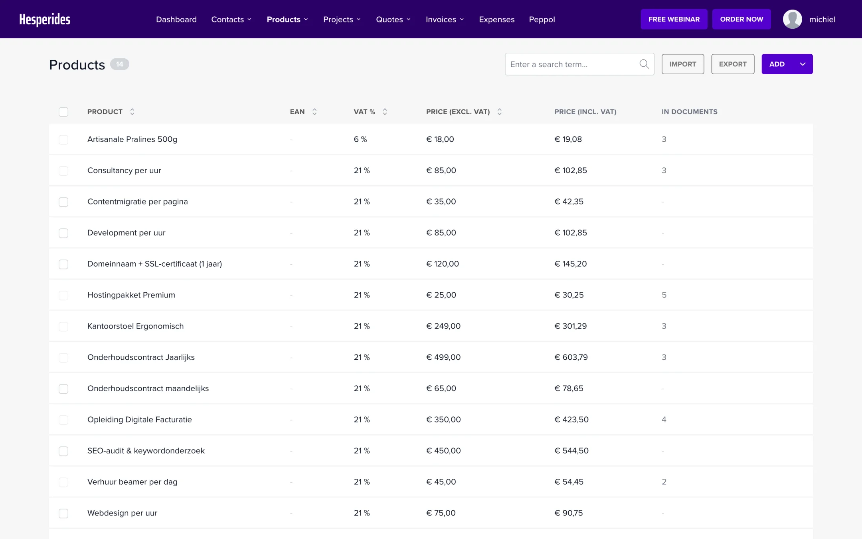Click the IN DOCUMENTS column header
The height and width of the screenshot is (539, 862).
click(x=689, y=112)
